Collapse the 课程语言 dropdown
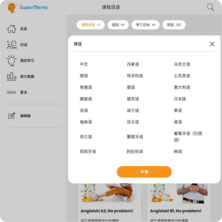The image size is (222, 222). click(x=91, y=25)
